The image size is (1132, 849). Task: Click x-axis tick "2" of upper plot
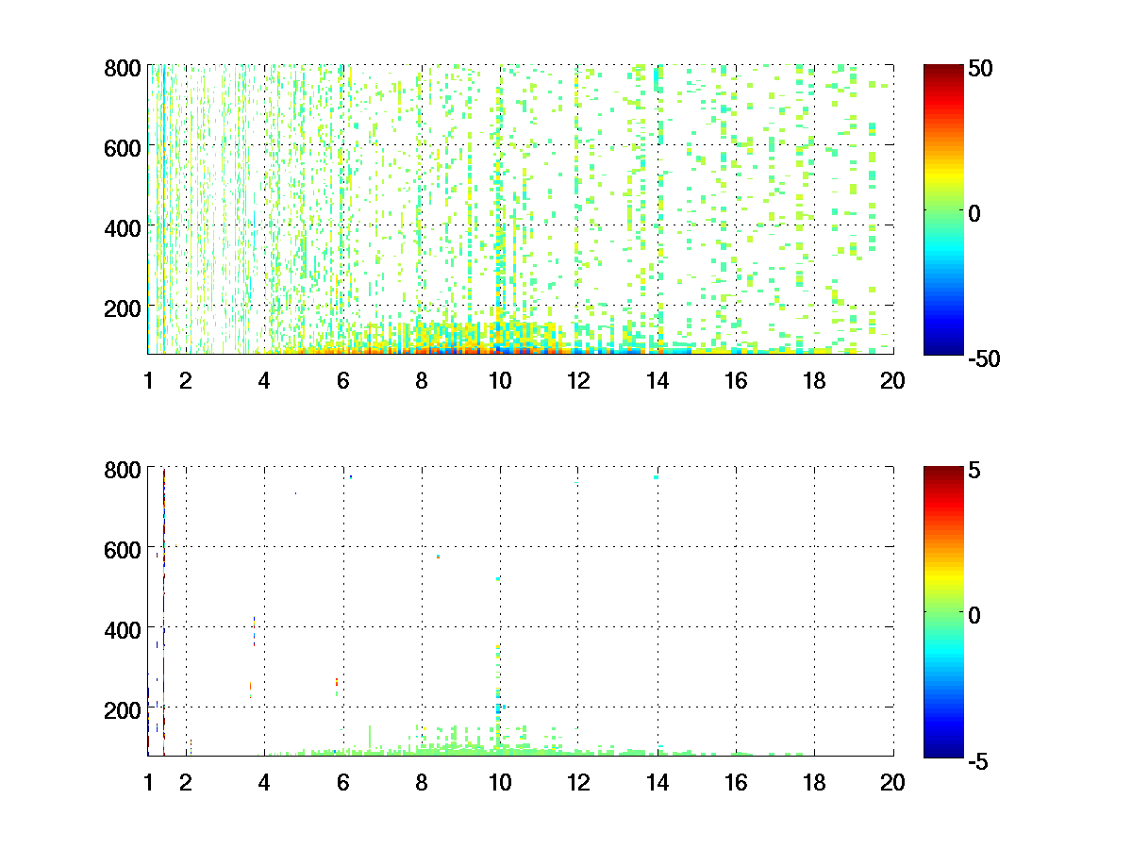(186, 381)
